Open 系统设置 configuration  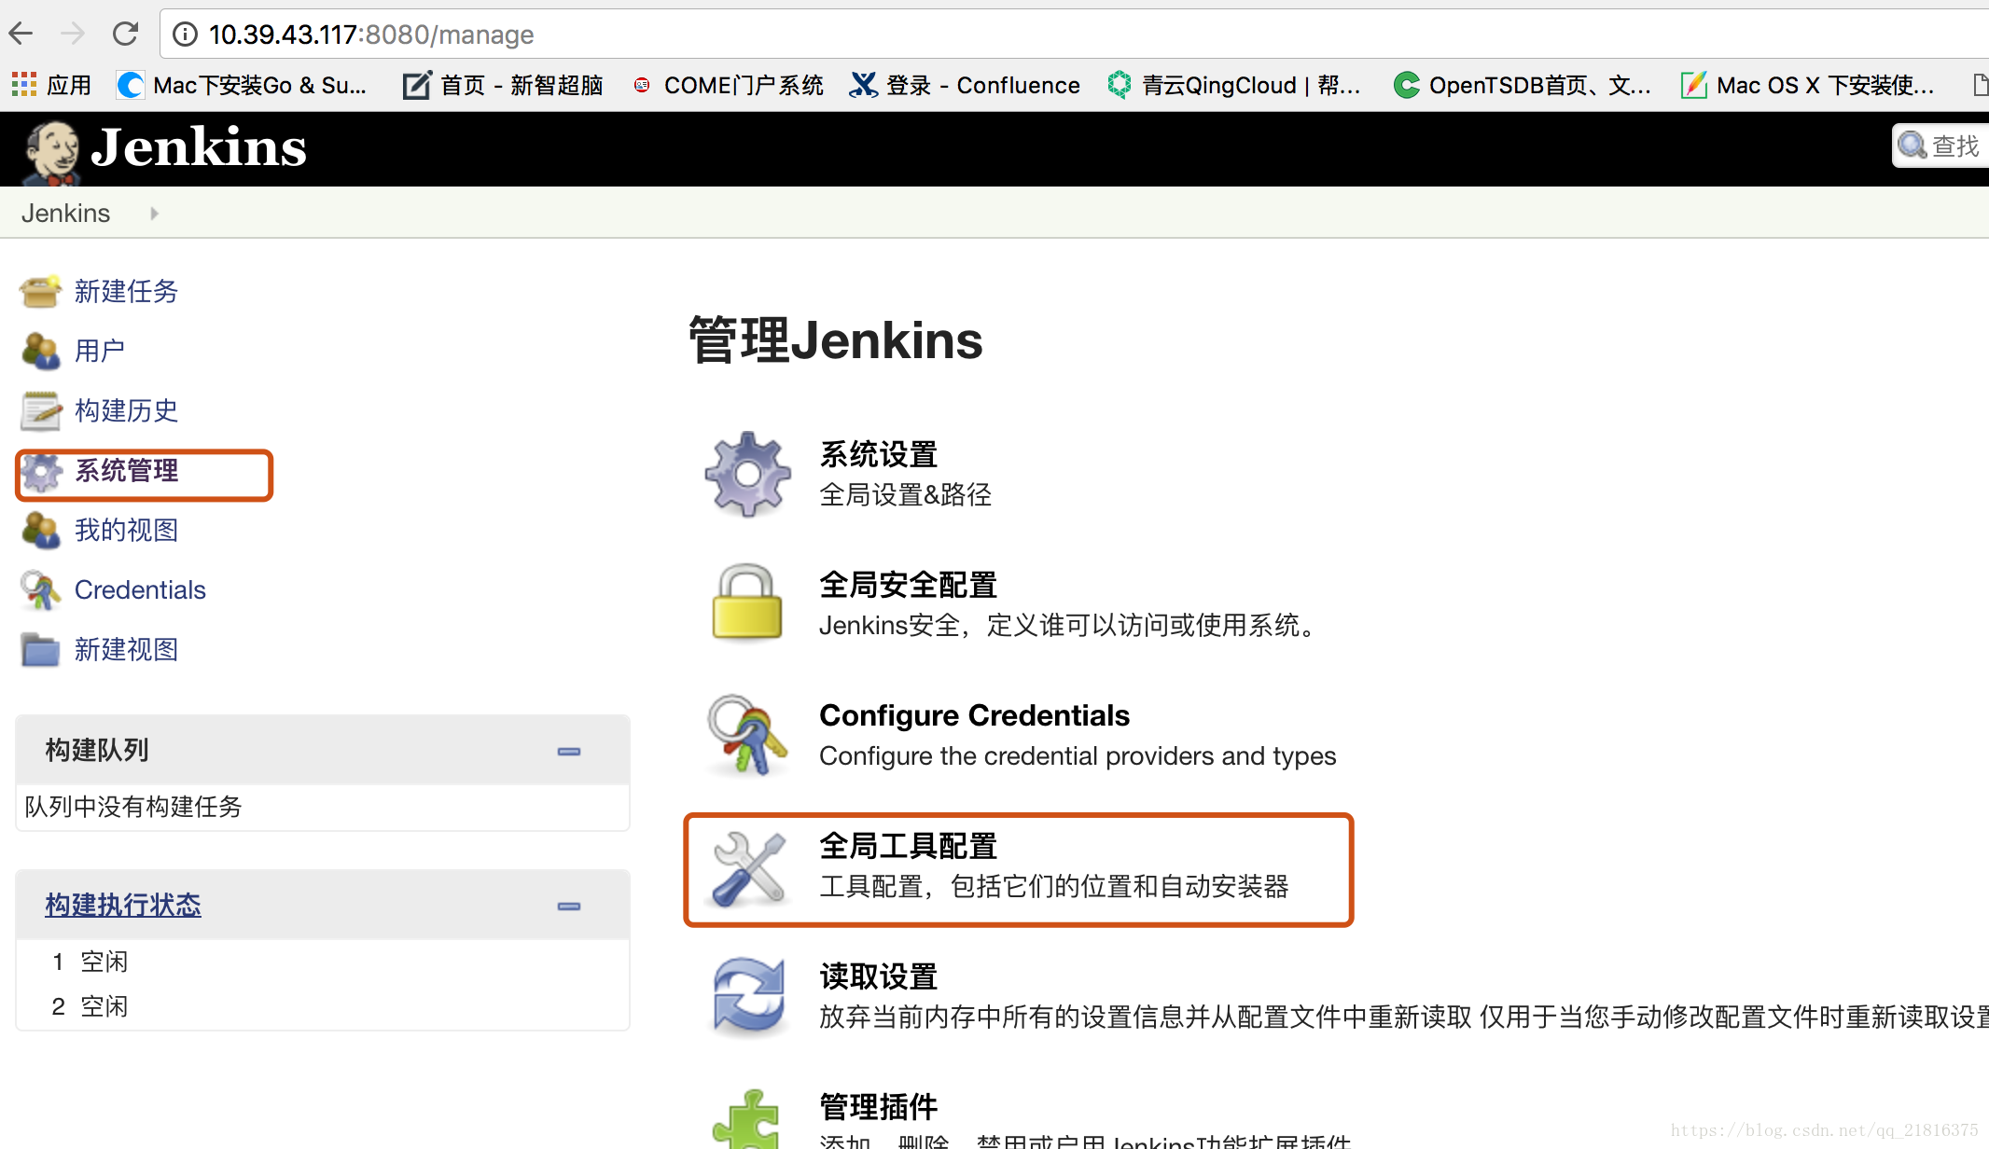878,454
